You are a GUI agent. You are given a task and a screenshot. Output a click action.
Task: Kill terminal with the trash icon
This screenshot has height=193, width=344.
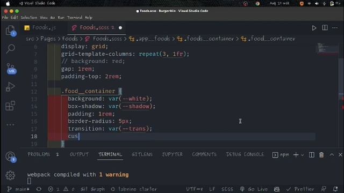click(321, 155)
